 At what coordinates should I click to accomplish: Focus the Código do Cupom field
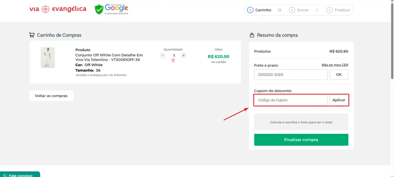(291, 100)
